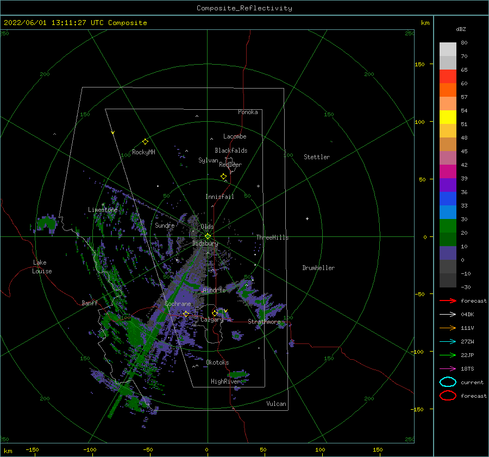Click the Ponoka city label
This screenshot has width=489, height=457.
pos(248,112)
